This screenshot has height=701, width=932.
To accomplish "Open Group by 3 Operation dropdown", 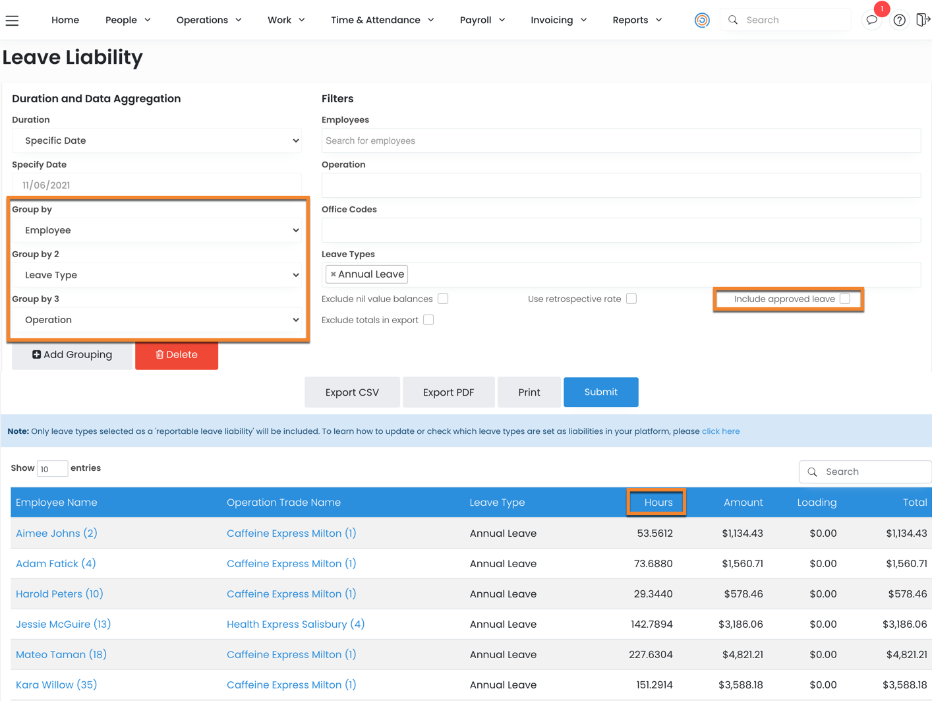I will [157, 320].
